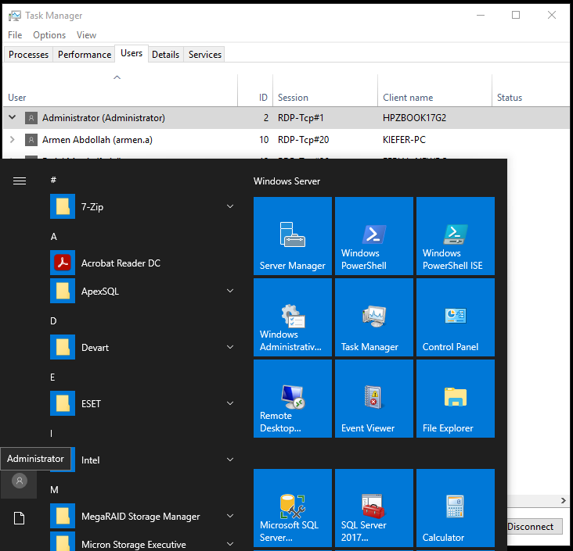Open the Task Manager tile
Screen dimensions: 573x551
(x=374, y=317)
